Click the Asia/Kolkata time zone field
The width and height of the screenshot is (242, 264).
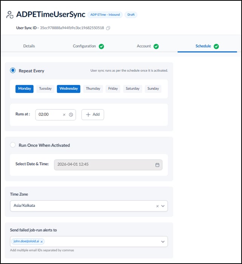pos(89,206)
